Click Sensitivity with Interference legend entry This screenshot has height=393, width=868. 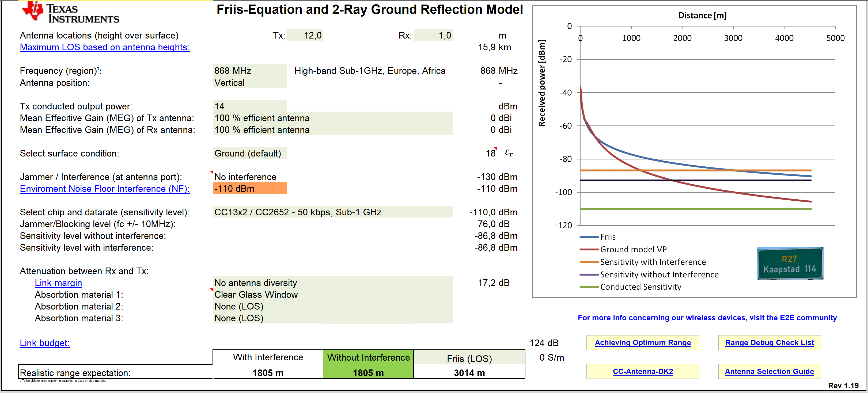[x=643, y=262]
